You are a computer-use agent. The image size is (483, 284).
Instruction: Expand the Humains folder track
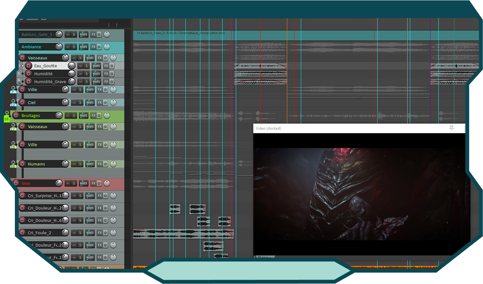click(x=13, y=162)
